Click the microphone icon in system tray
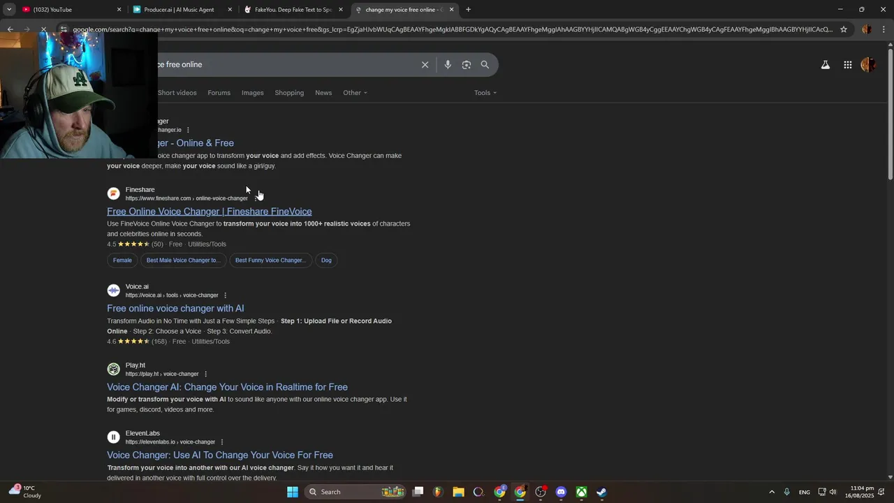894x503 pixels. click(x=786, y=492)
